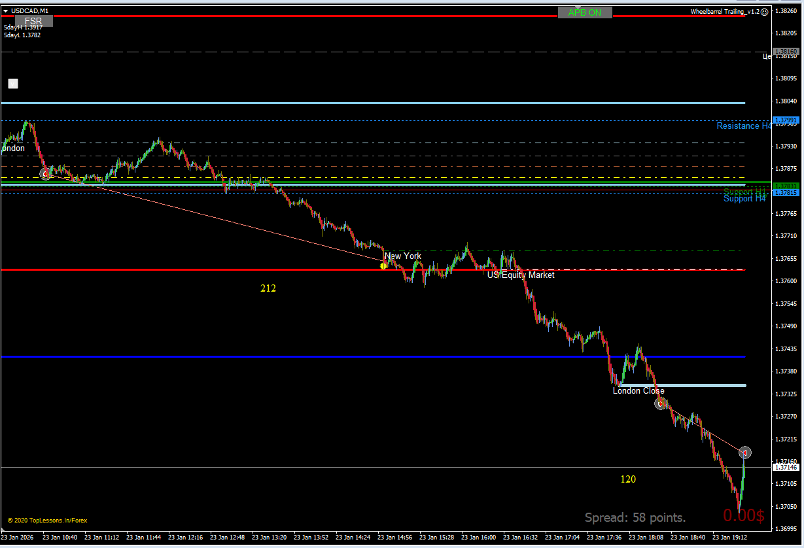Viewport: 804px width, 548px height.
Task: Click the yellow marker beside New York label
Action: 383,266
